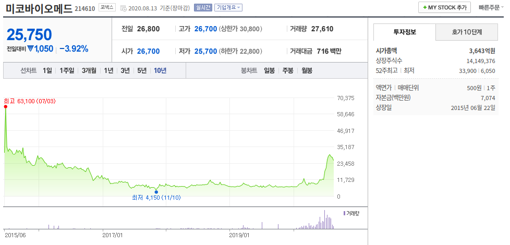Click the red 최고 63,100 peak marker
Viewport: 510px width, 245px height.
click(x=6, y=106)
